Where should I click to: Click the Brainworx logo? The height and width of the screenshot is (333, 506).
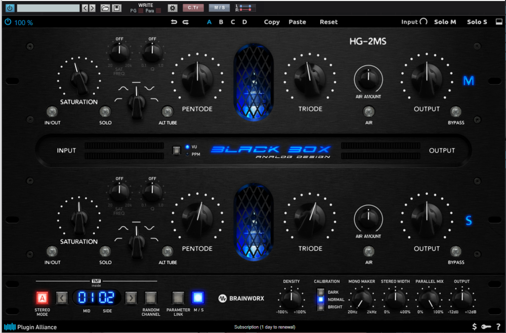tap(241, 298)
